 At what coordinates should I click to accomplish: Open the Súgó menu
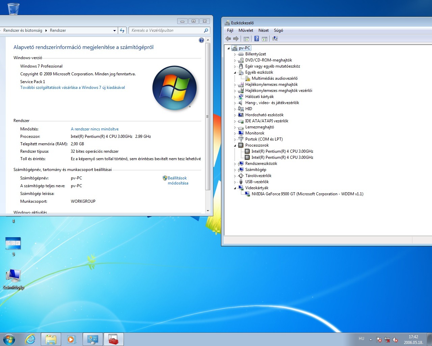click(x=278, y=30)
